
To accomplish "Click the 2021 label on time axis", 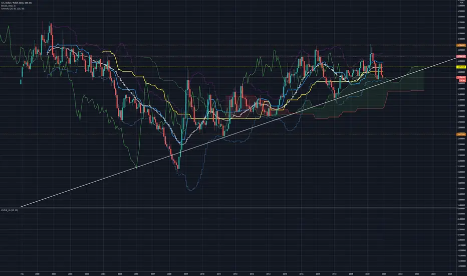I will click(384, 273).
